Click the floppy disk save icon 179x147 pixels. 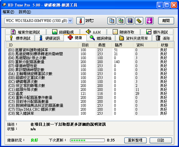pyautogui.click(x=130, y=21)
